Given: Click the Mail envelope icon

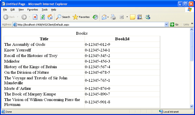Looking at the screenshot, I should pyautogui.click(x=104, y=17).
